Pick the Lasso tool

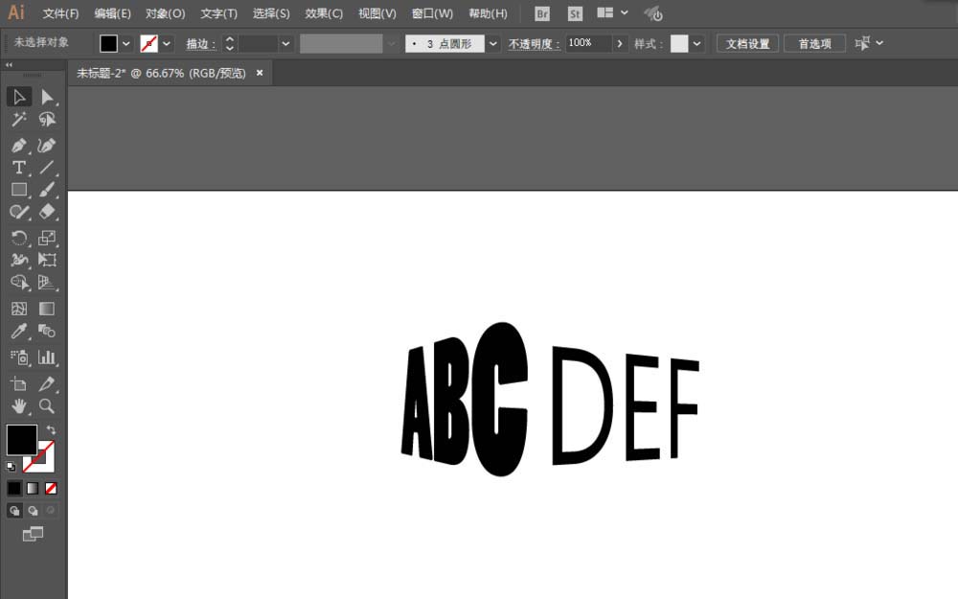coord(47,119)
